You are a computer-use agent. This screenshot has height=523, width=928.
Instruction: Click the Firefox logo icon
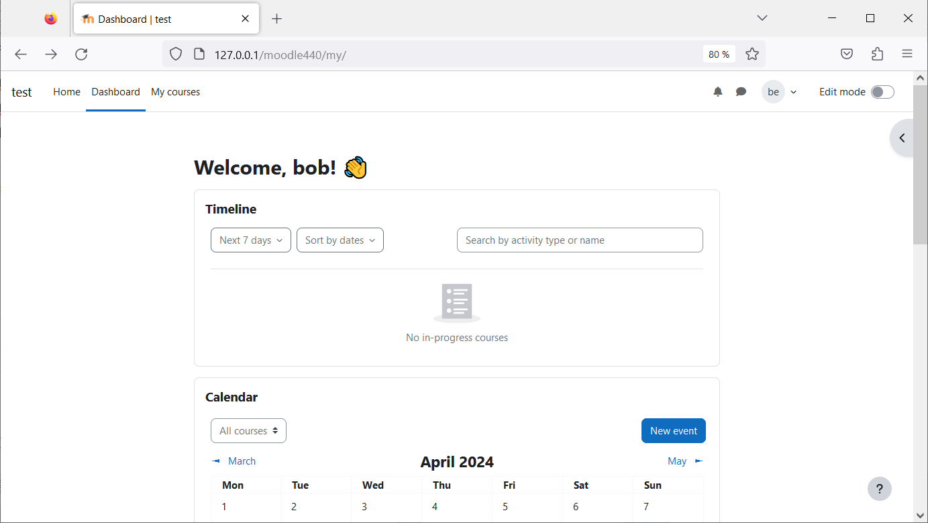(51, 19)
